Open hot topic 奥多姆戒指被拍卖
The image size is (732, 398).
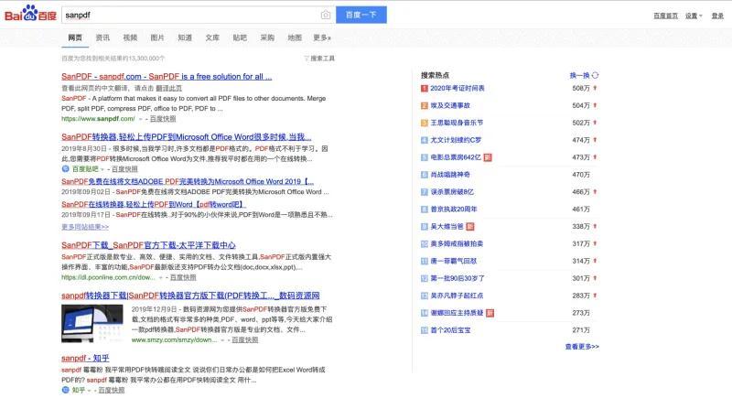(x=457, y=243)
